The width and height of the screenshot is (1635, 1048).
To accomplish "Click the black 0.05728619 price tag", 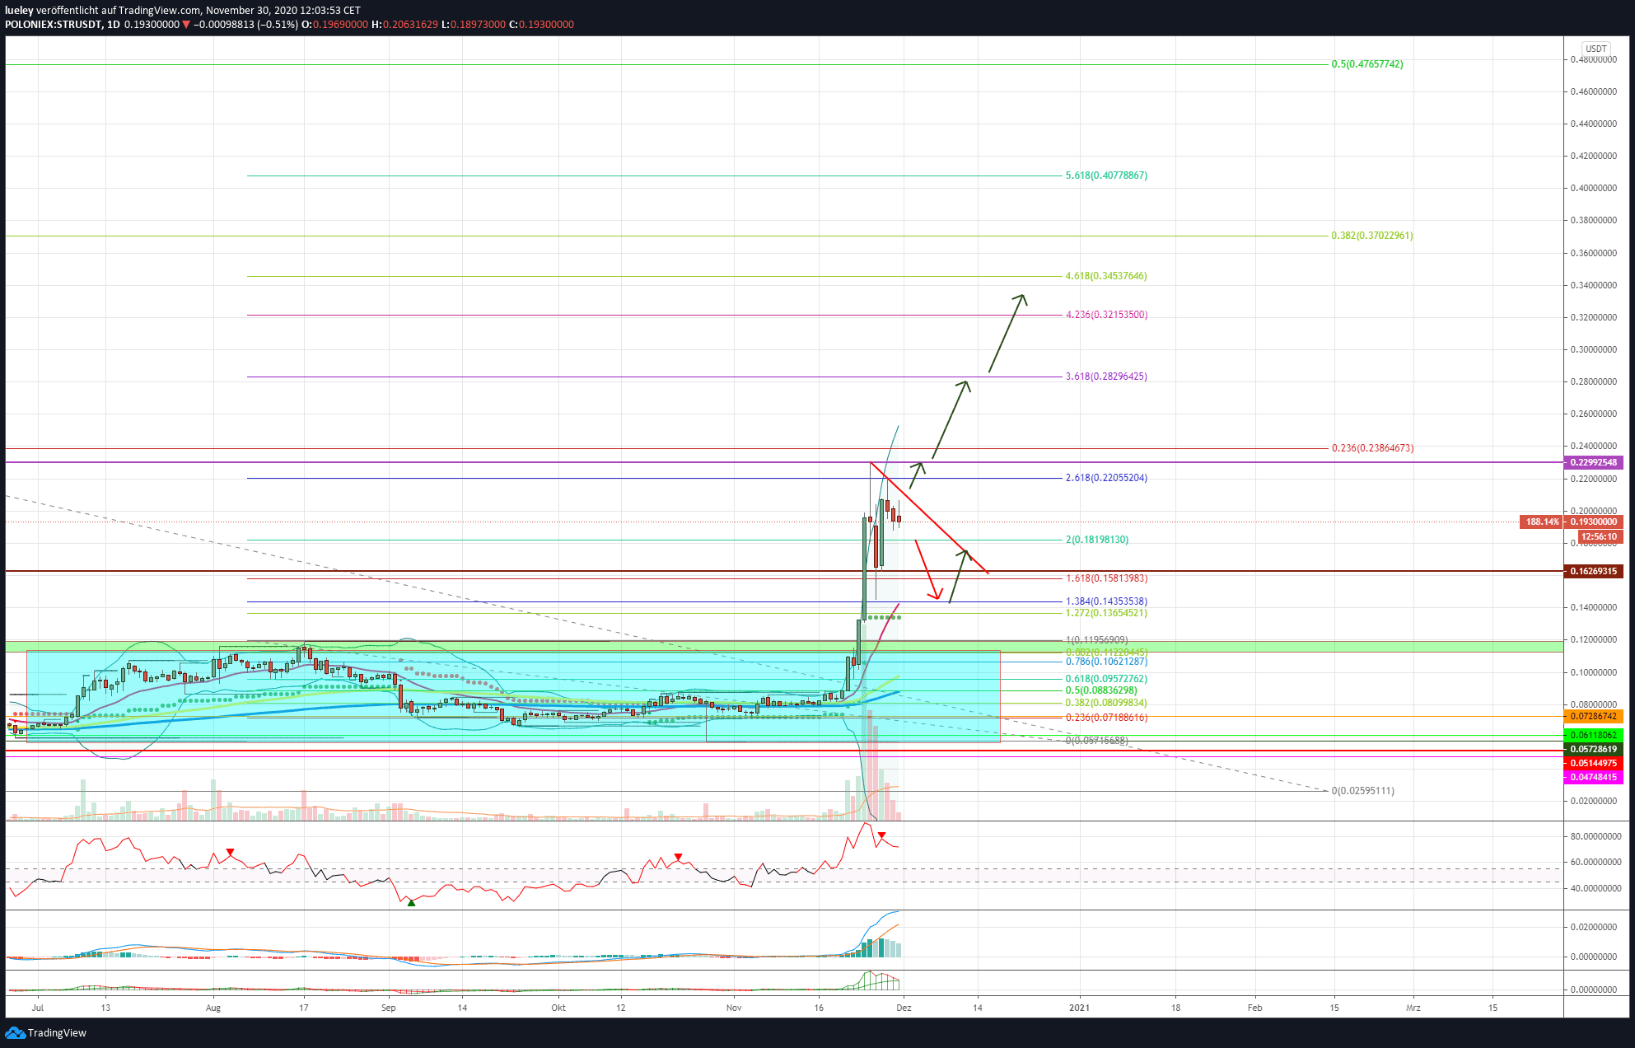I will click(1593, 749).
